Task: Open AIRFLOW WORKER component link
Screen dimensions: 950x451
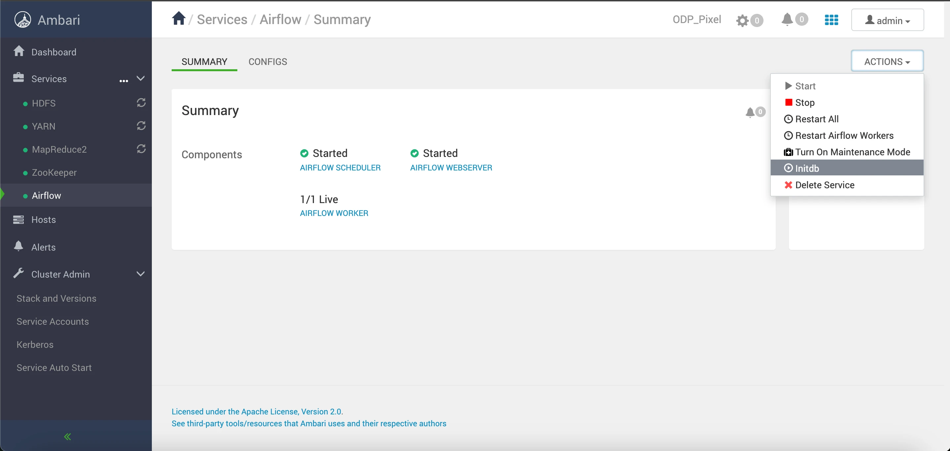Action: 334,213
